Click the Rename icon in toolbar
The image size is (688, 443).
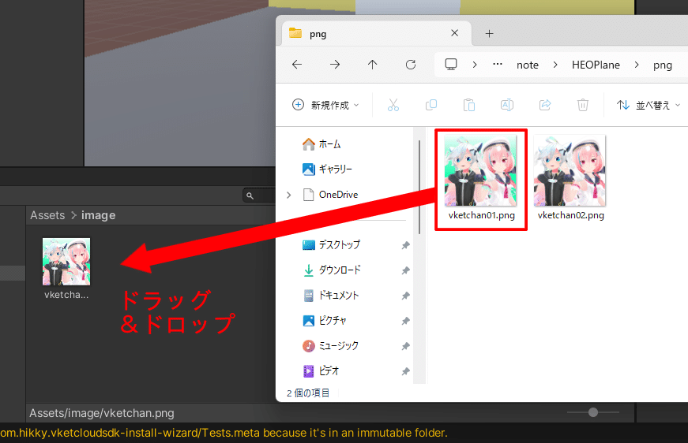[x=507, y=105]
